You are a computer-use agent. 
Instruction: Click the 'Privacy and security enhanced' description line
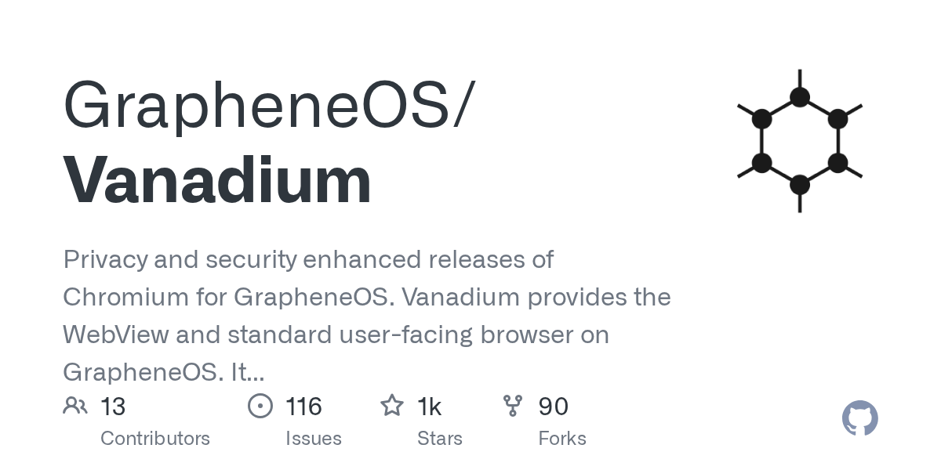308,259
